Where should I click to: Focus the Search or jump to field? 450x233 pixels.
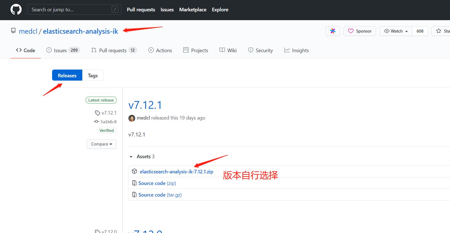coord(74,10)
